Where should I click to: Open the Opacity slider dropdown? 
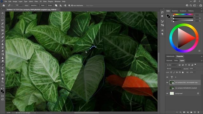(x=194, y=69)
